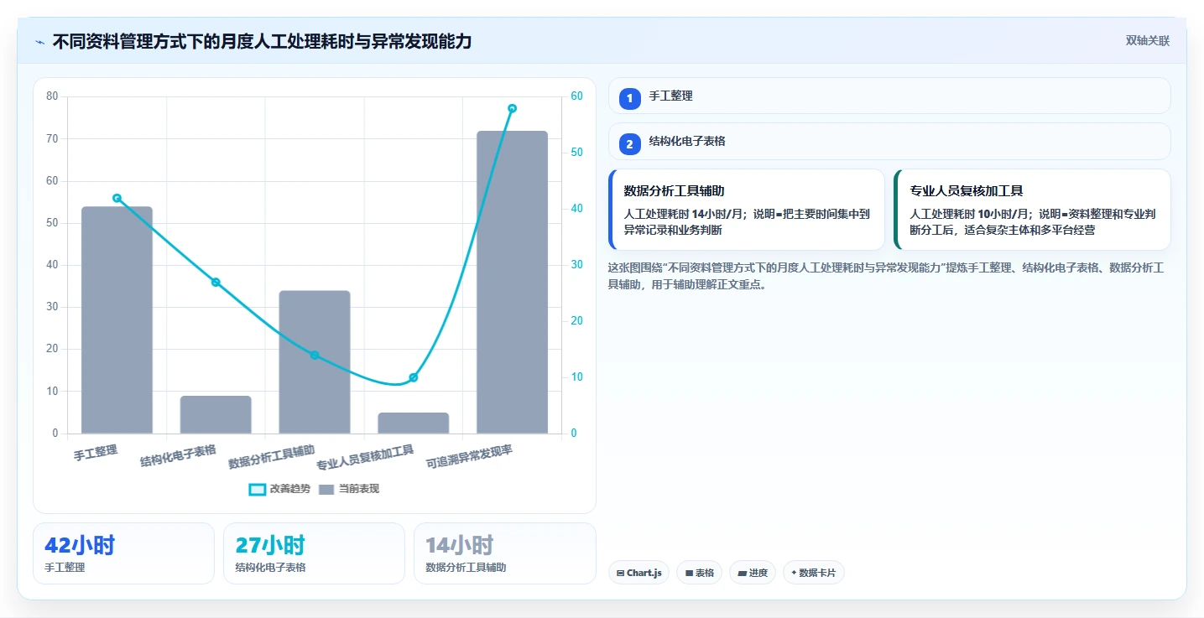Click the 数据分析工具辅助 bar in the chart
Image resolution: width=1204 pixels, height=618 pixels.
tap(315, 362)
